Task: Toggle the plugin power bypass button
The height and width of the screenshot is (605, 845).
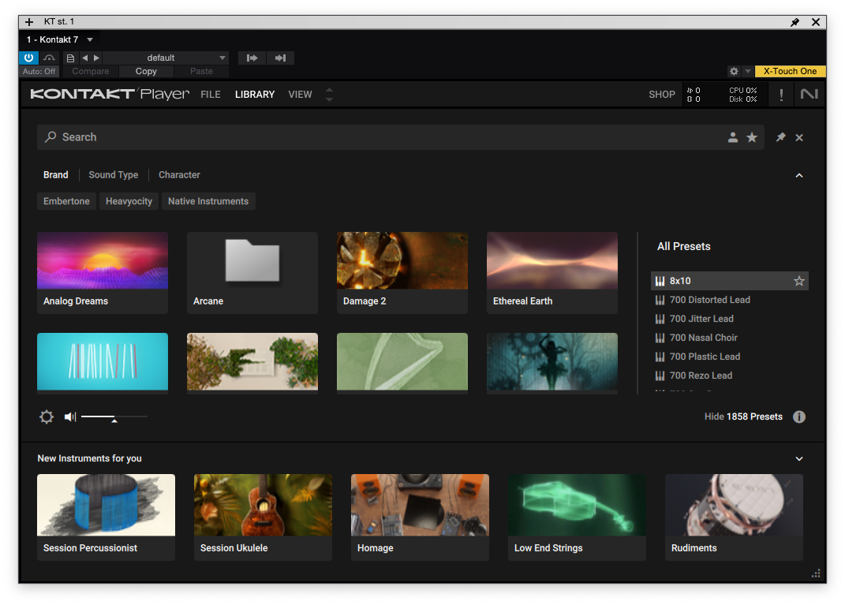Action: (x=28, y=58)
